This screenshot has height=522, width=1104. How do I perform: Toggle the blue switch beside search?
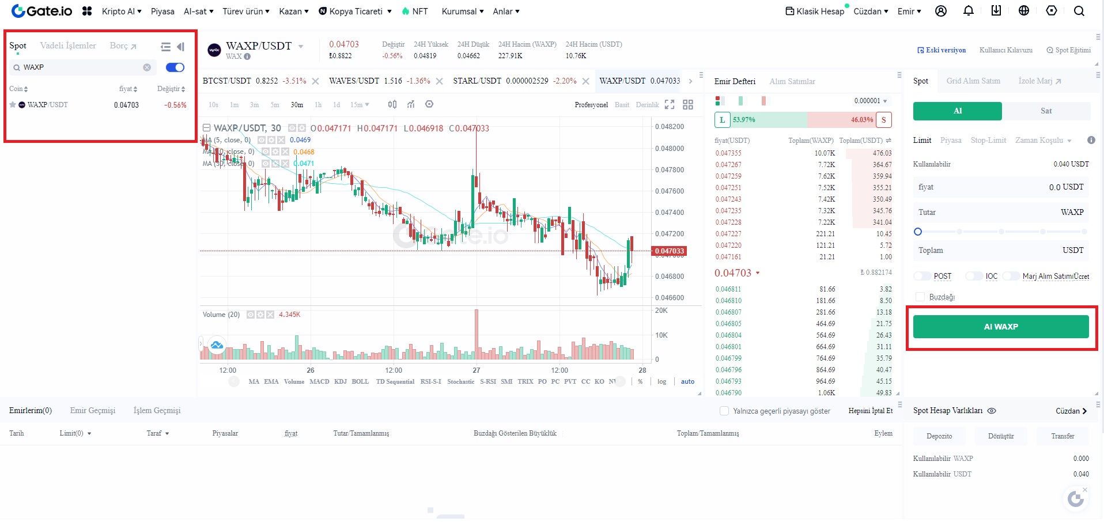click(175, 67)
